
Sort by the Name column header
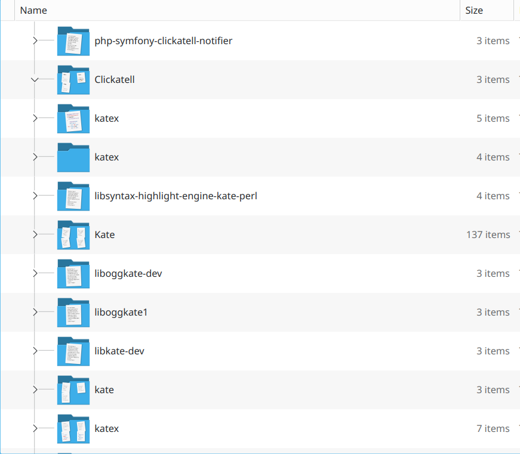tap(33, 10)
